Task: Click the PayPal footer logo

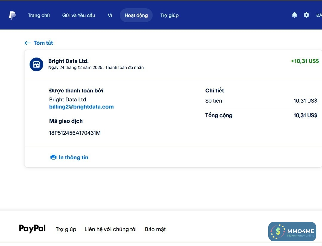Action: [32, 228]
